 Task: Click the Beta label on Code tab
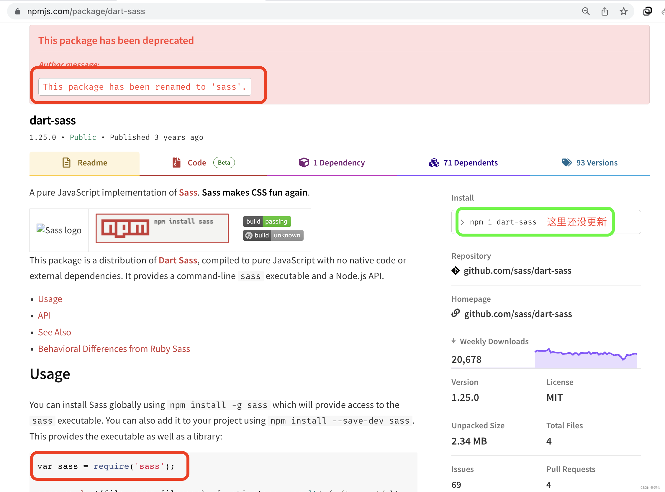pyautogui.click(x=224, y=163)
